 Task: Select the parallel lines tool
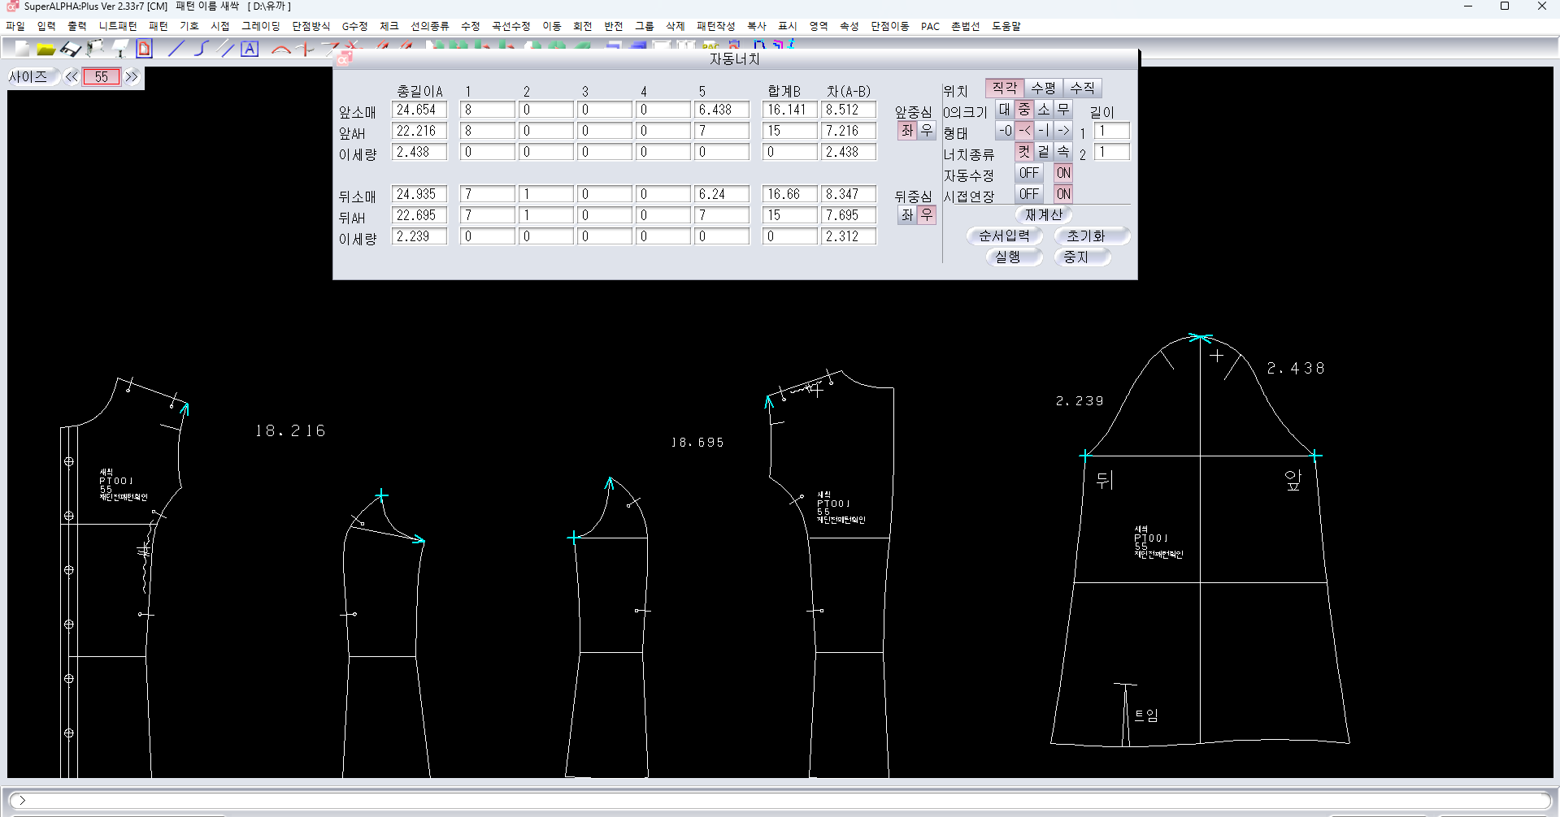[x=227, y=49]
